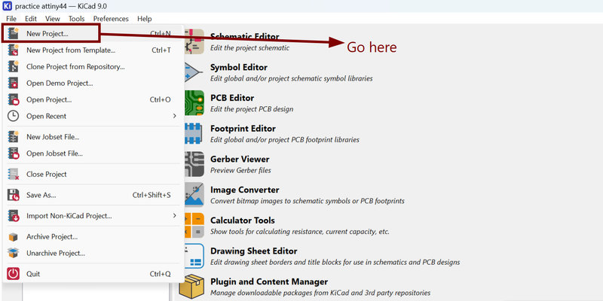The width and height of the screenshot is (603, 301).
Task: Open the View menu
Action: coord(53,18)
